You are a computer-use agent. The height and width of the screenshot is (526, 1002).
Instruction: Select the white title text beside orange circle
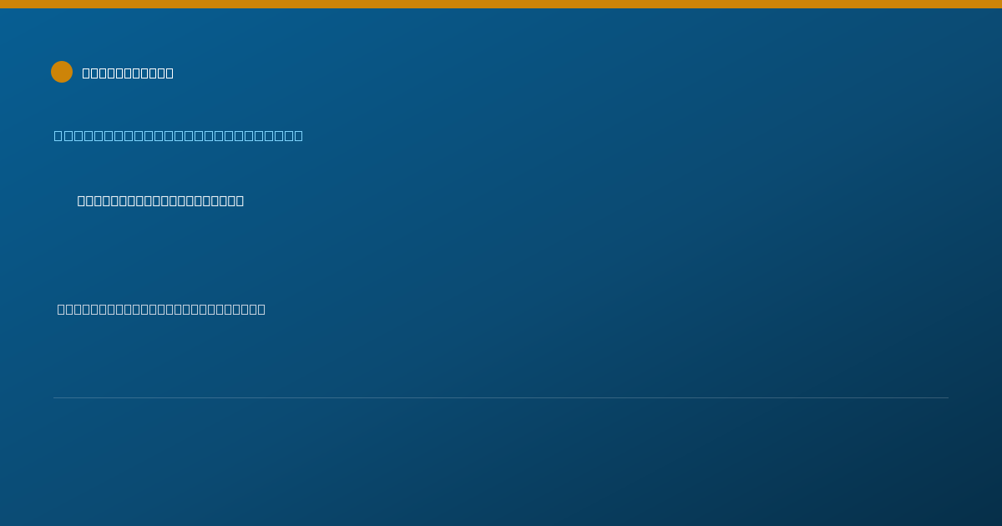tap(128, 73)
